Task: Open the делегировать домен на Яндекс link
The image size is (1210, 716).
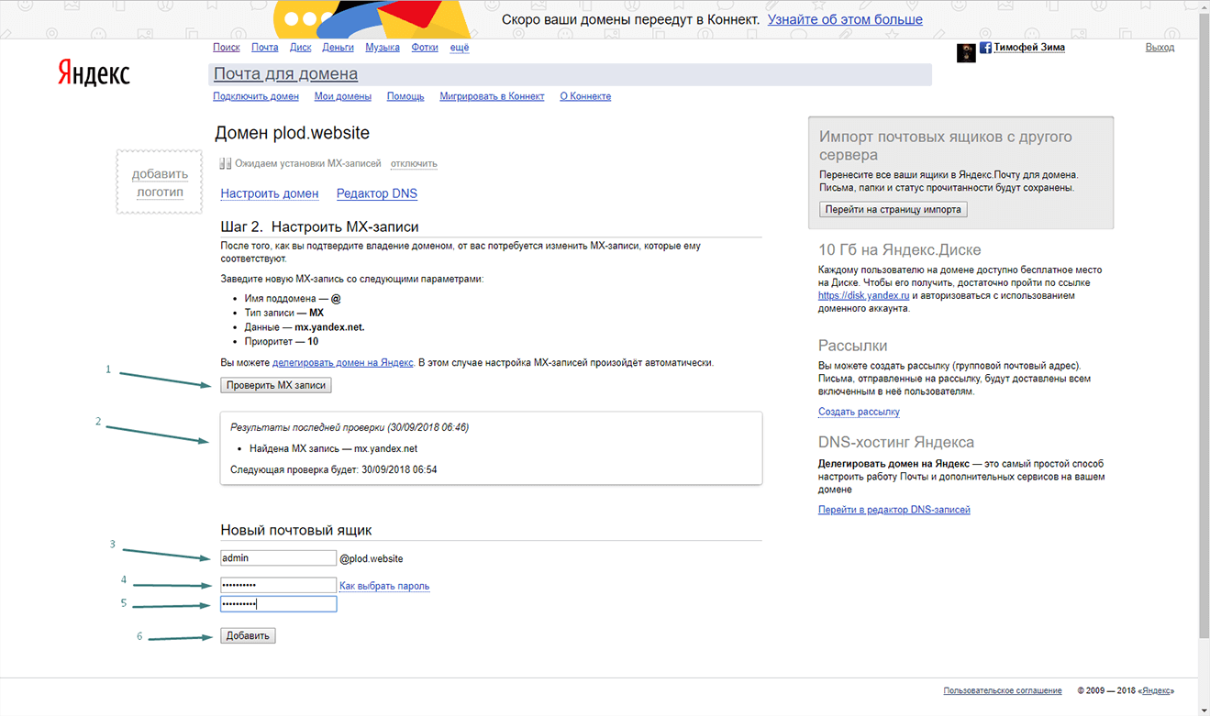Action: point(343,363)
